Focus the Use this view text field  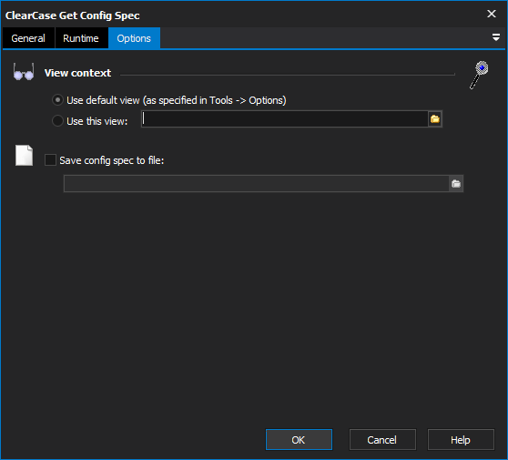pos(285,119)
